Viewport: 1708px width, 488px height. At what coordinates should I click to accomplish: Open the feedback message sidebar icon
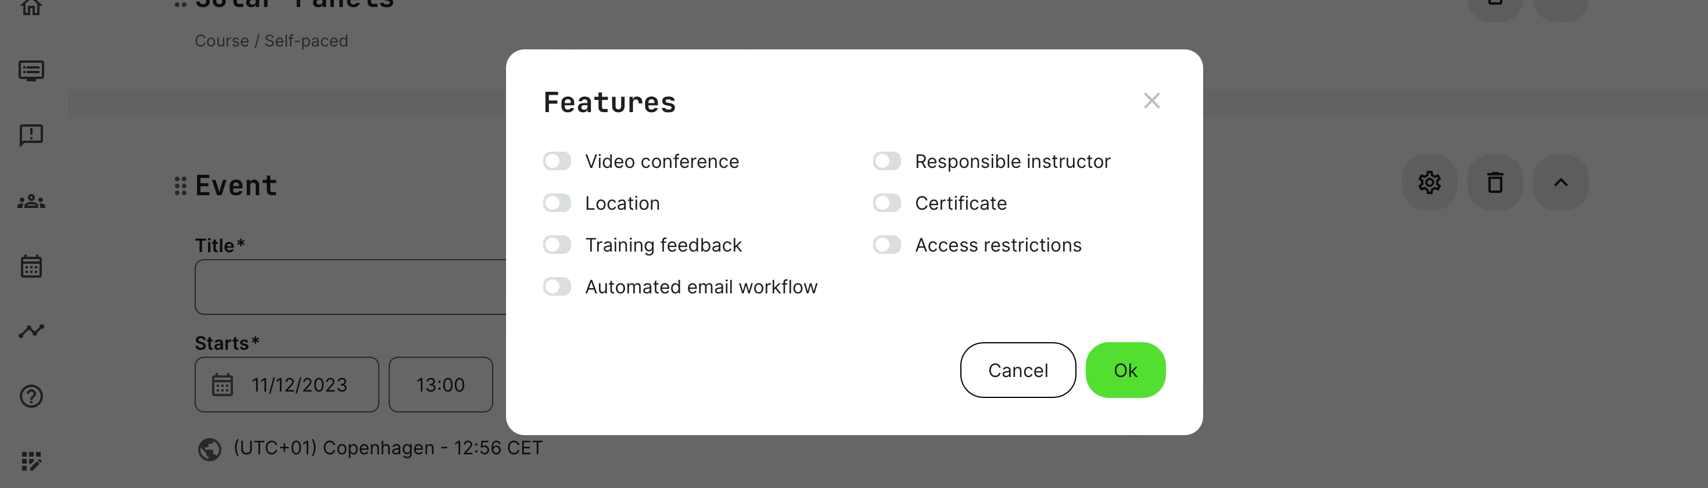[31, 135]
